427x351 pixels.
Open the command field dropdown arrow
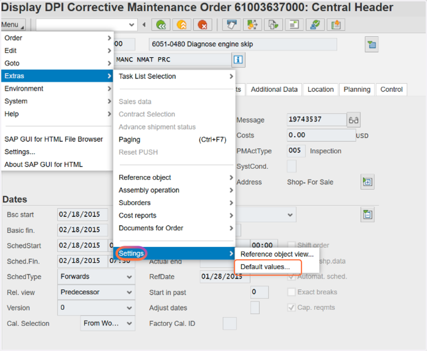(132, 25)
